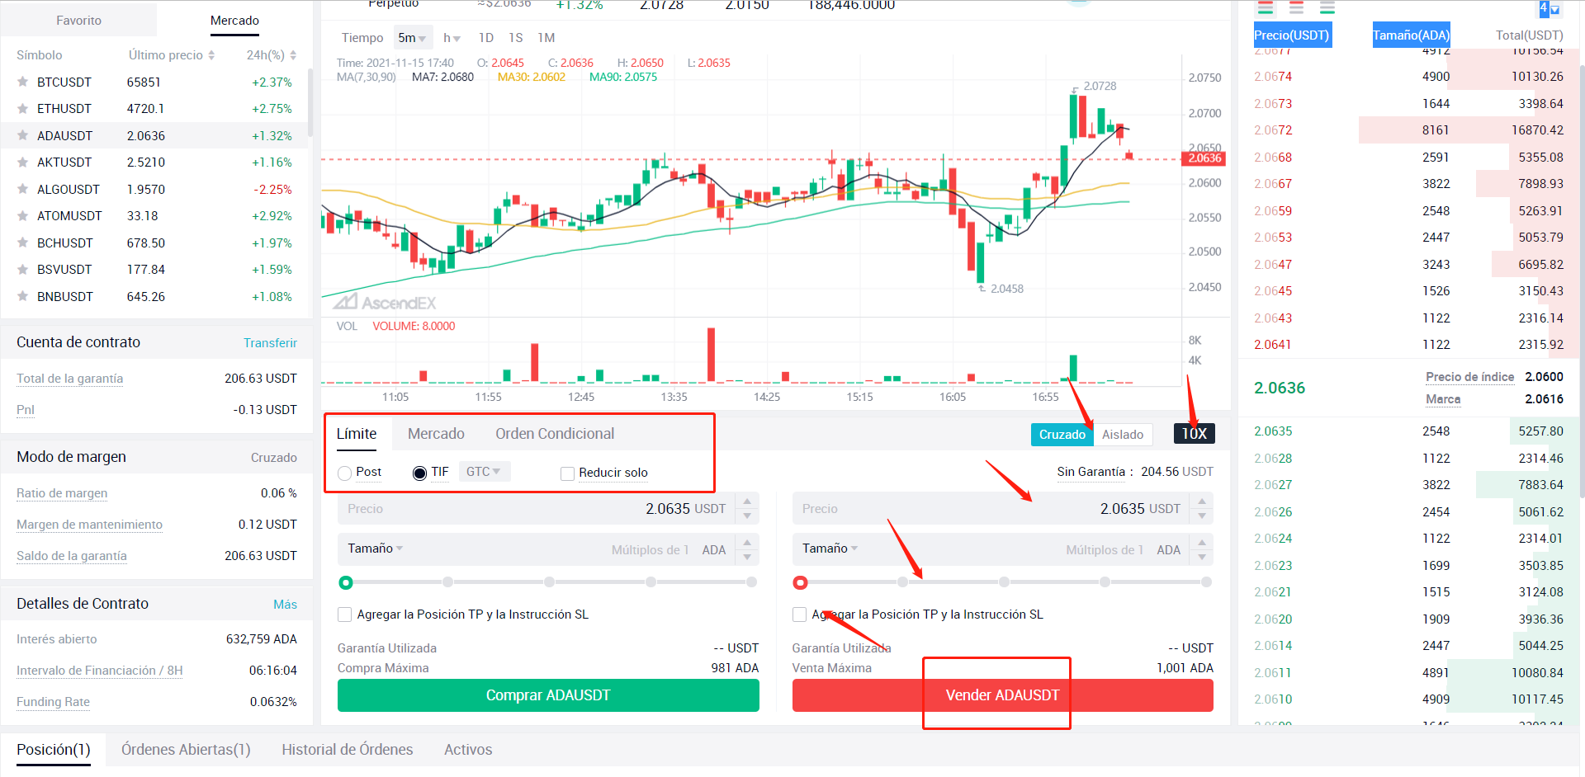Select the Límite order tab

pyautogui.click(x=357, y=434)
